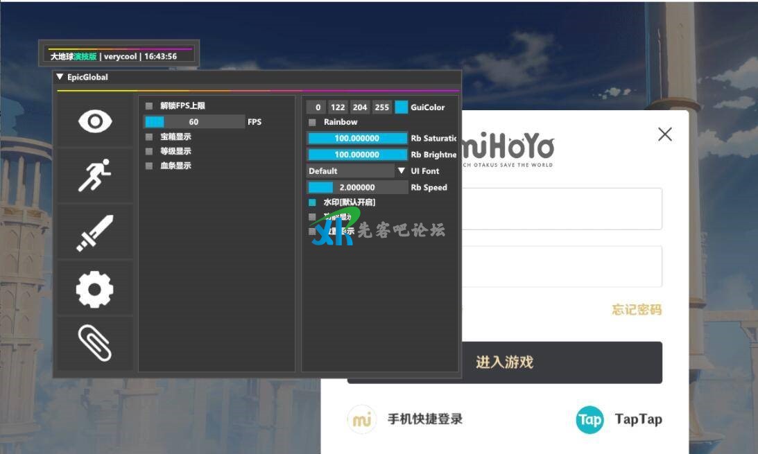
Task: Select the paperclip tab icon
Action: pos(95,343)
